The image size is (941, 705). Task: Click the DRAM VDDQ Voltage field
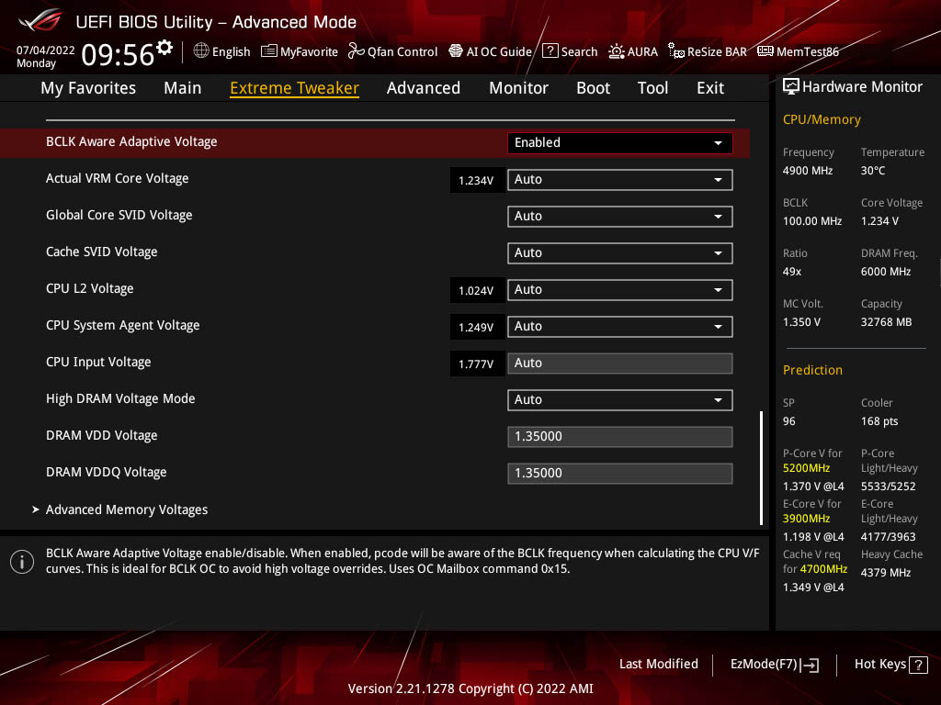coord(620,473)
